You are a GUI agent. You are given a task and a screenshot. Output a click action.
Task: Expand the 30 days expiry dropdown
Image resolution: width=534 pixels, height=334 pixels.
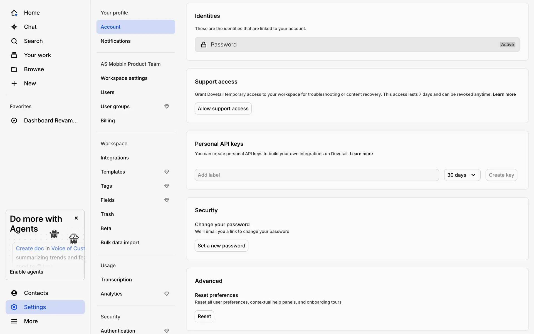point(462,175)
